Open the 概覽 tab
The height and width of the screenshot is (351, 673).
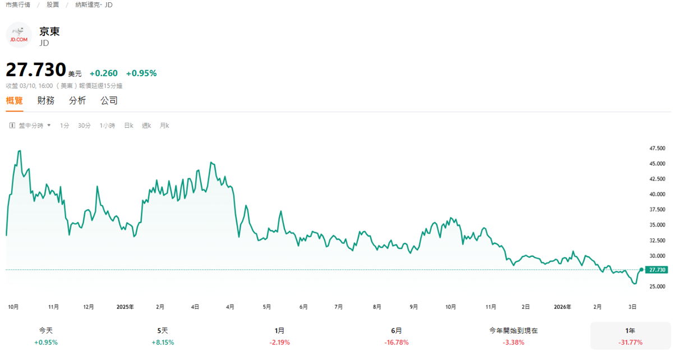pos(15,101)
